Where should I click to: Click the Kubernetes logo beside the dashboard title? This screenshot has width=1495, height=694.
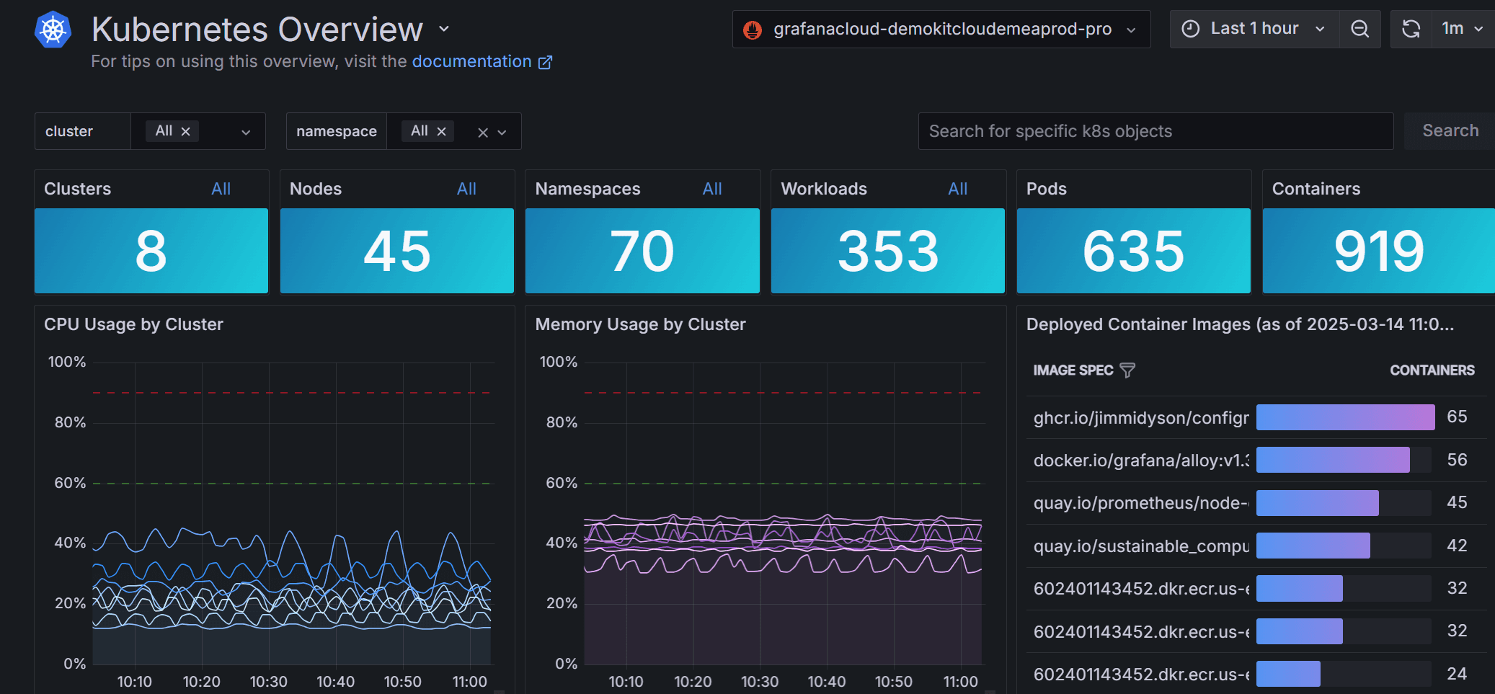coord(53,30)
